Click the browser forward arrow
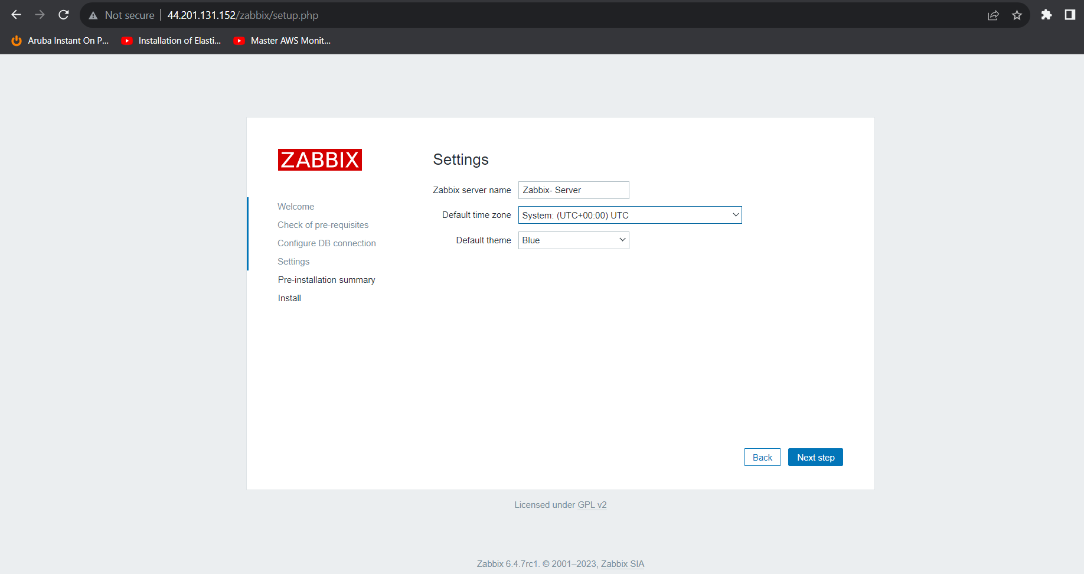This screenshot has height=574, width=1084. click(40, 15)
